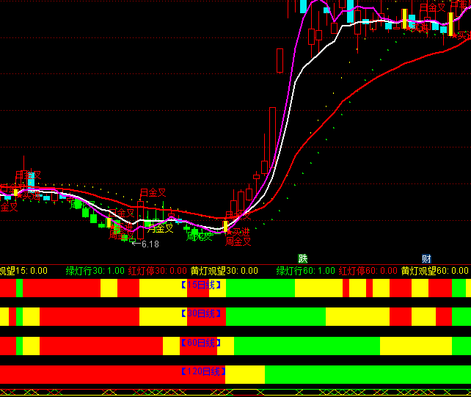Click the '黄灯观望30: 0.00' indicator readout

coord(224,271)
